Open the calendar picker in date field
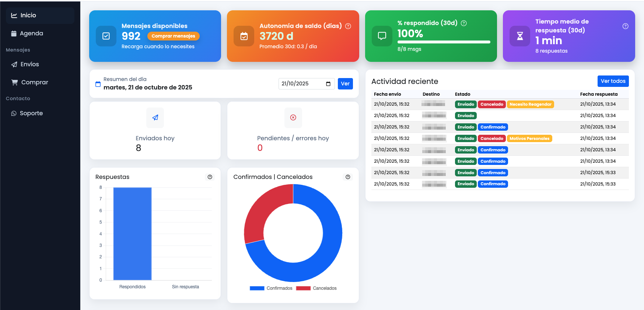644x310 pixels. 328,84
